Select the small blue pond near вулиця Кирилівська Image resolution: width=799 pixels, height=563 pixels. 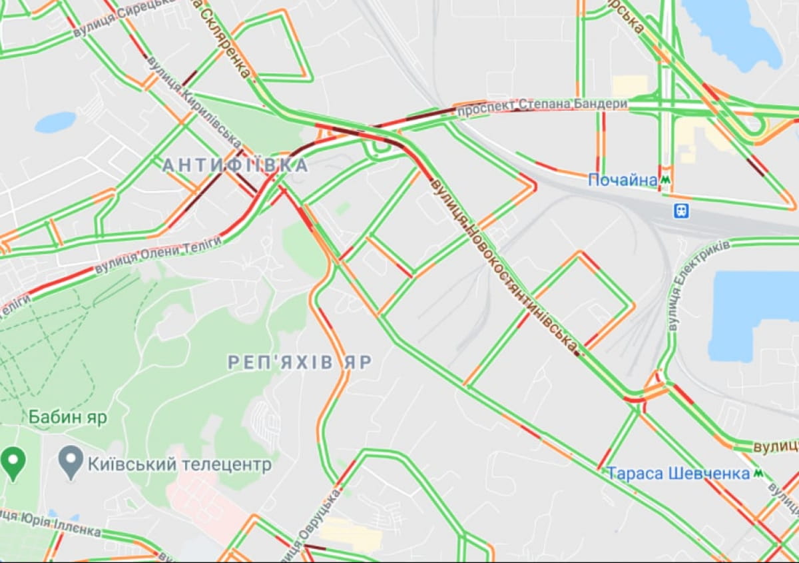point(55,122)
